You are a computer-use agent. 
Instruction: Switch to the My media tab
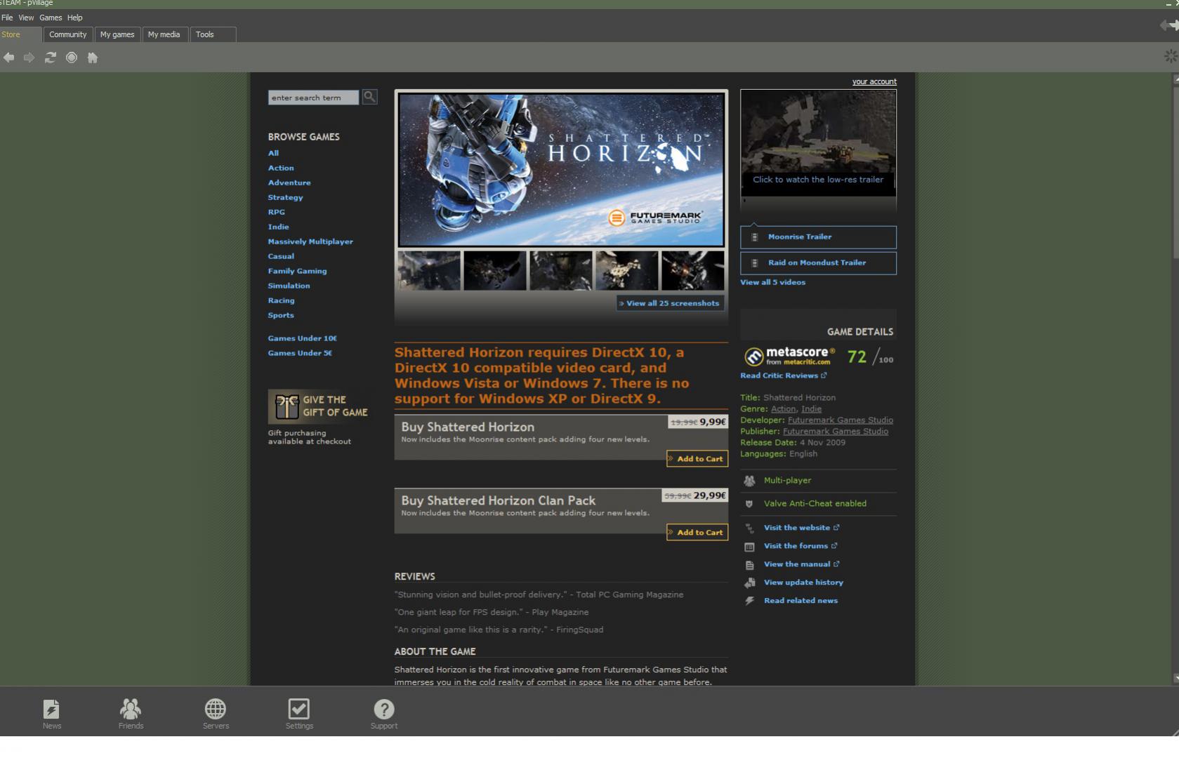(164, 34)
